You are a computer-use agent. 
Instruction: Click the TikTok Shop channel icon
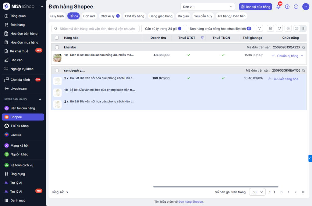pyautogui.click(x=7, y=126)
